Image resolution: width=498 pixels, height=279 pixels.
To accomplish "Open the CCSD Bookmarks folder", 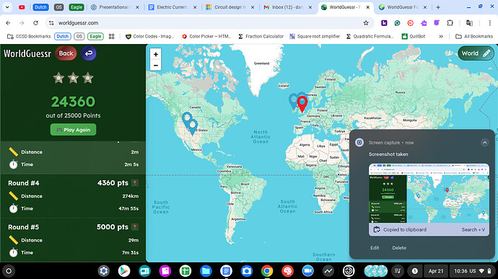I will pyautogui.click(x=29, y=37).
